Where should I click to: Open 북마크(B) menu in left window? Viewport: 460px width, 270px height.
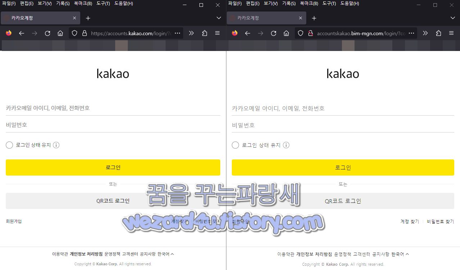point(83,4)
